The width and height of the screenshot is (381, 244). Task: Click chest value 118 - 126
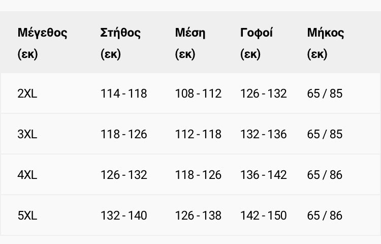click(x=123, y=134)
